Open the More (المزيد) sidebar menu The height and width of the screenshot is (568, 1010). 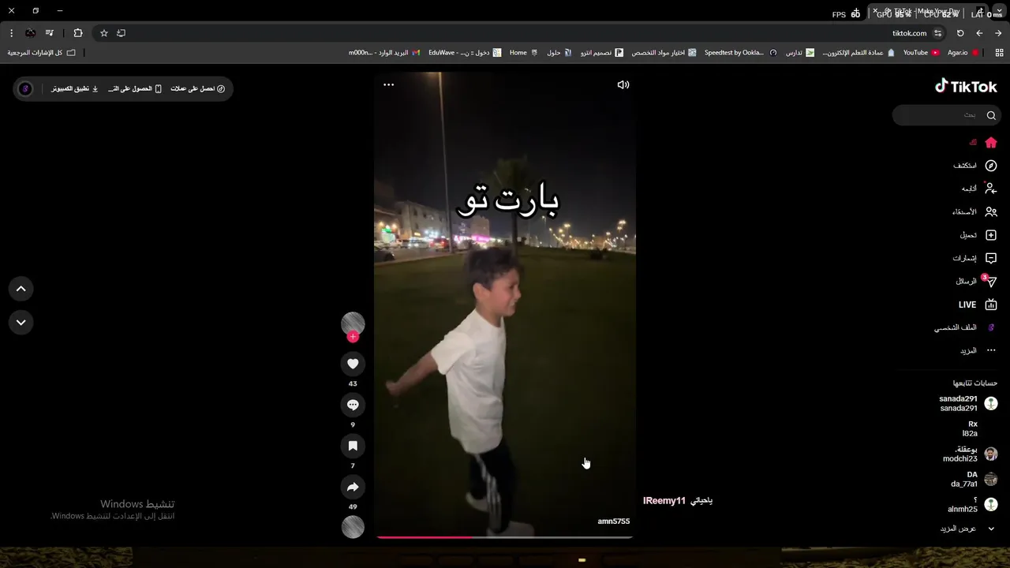pyautogui.click(x=978, y=350)
